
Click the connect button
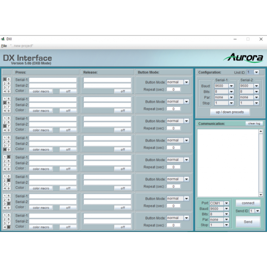248,203
